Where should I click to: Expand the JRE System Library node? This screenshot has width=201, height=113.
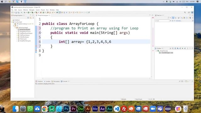(14, 24)
